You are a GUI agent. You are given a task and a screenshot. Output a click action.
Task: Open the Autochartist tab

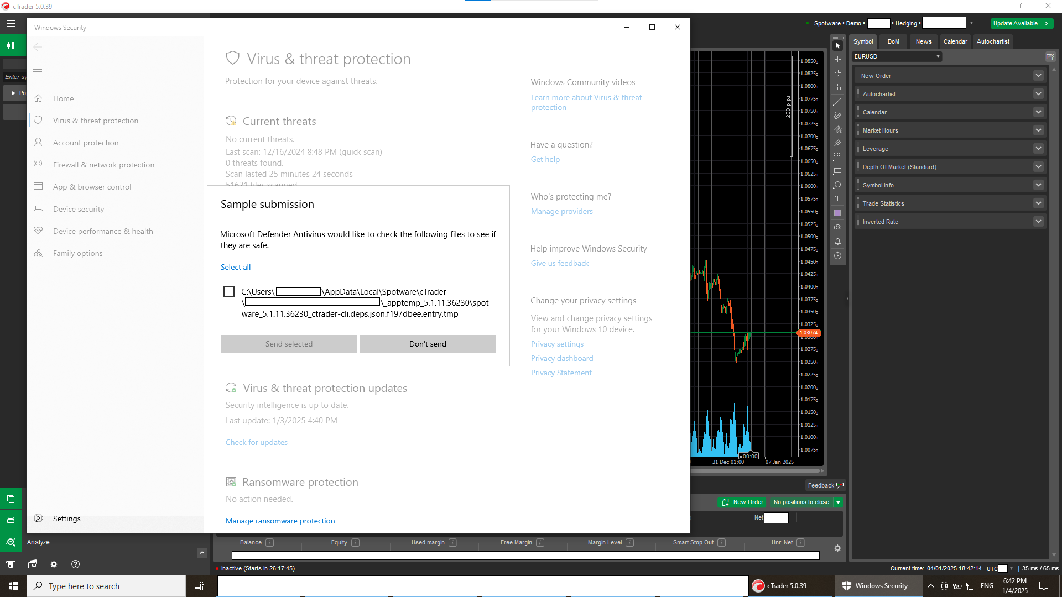tap(993, 41)
